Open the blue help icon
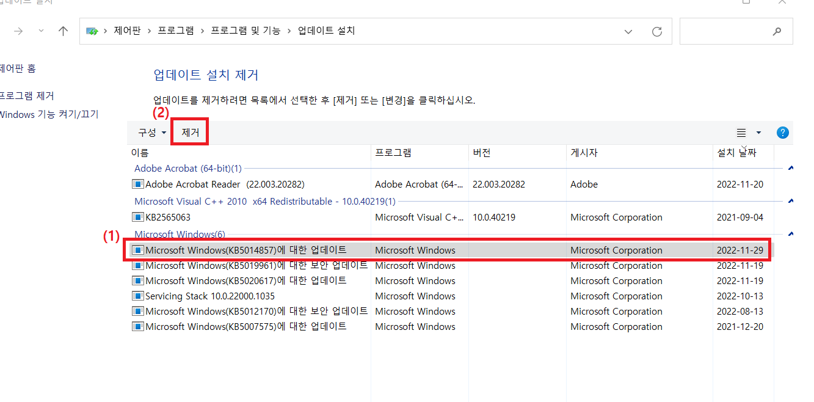 [782, 133]
